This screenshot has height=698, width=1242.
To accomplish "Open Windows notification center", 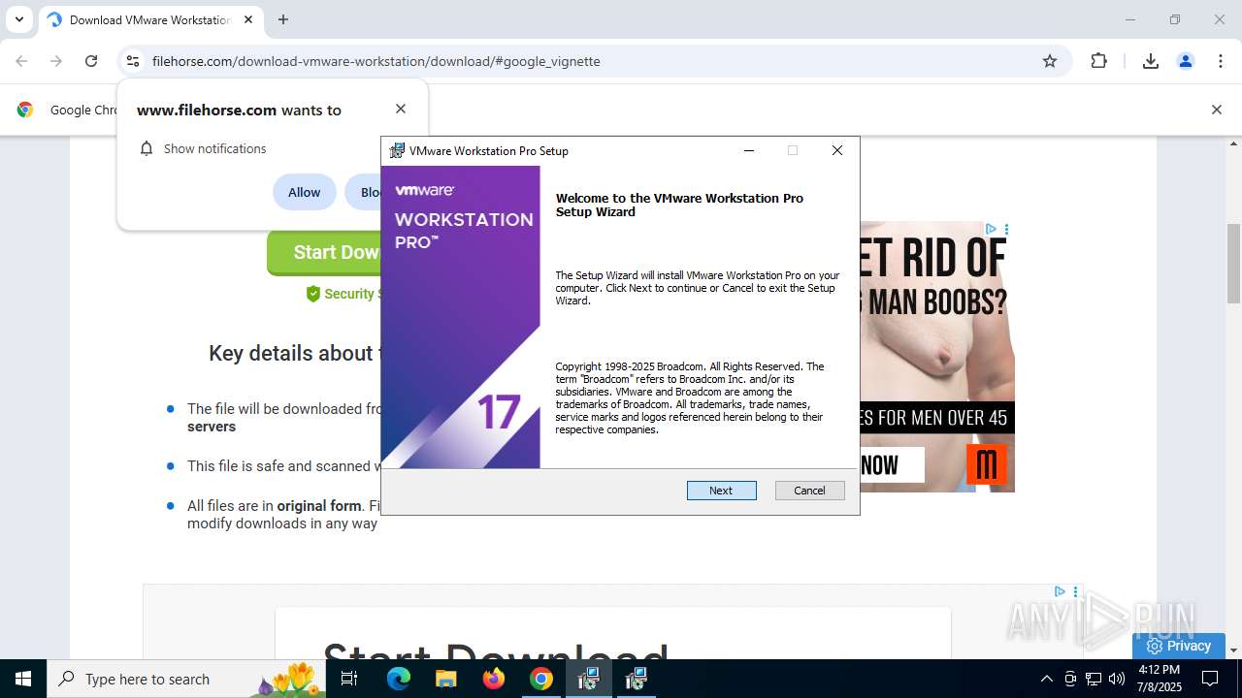I will pyautogui.click(x=1211, y=679).
